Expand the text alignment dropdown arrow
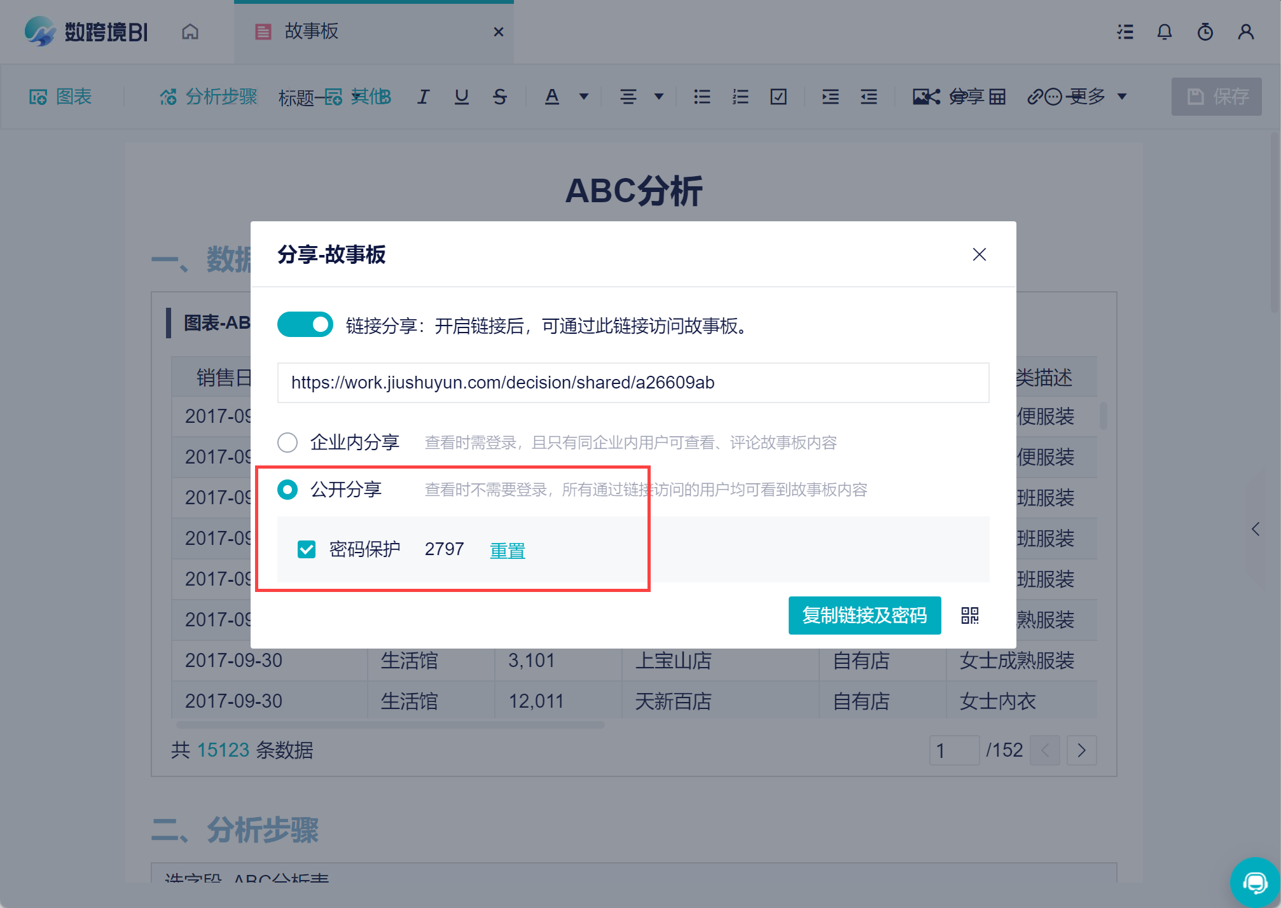 click(x=659, y=97)
